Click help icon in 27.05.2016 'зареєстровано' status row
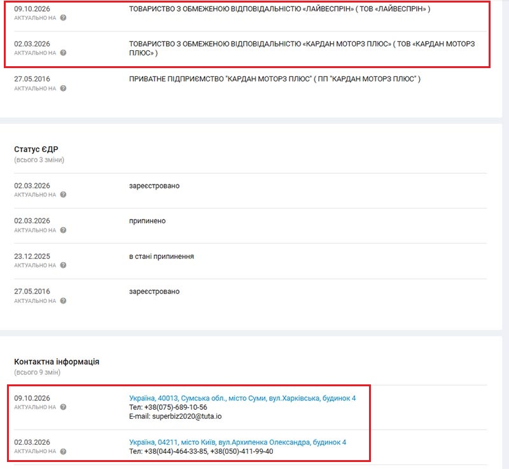Screen dimensions: 509x469 pos(63,301)
